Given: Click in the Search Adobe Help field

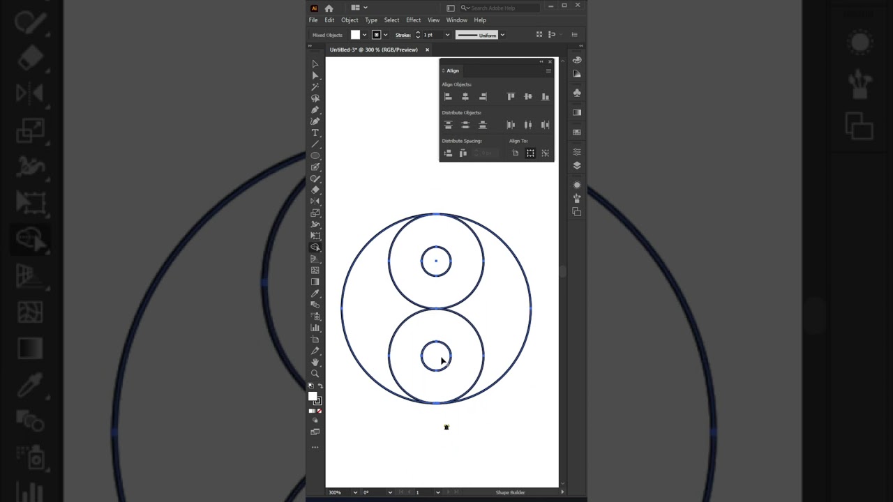Looking at the screenshot, I should click(x=500, y=8).
